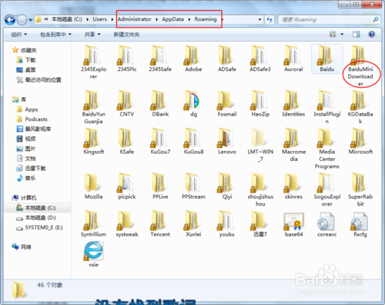Open the 2345Explorer folder
385x305 pixels.
click(x=93, y=62)
